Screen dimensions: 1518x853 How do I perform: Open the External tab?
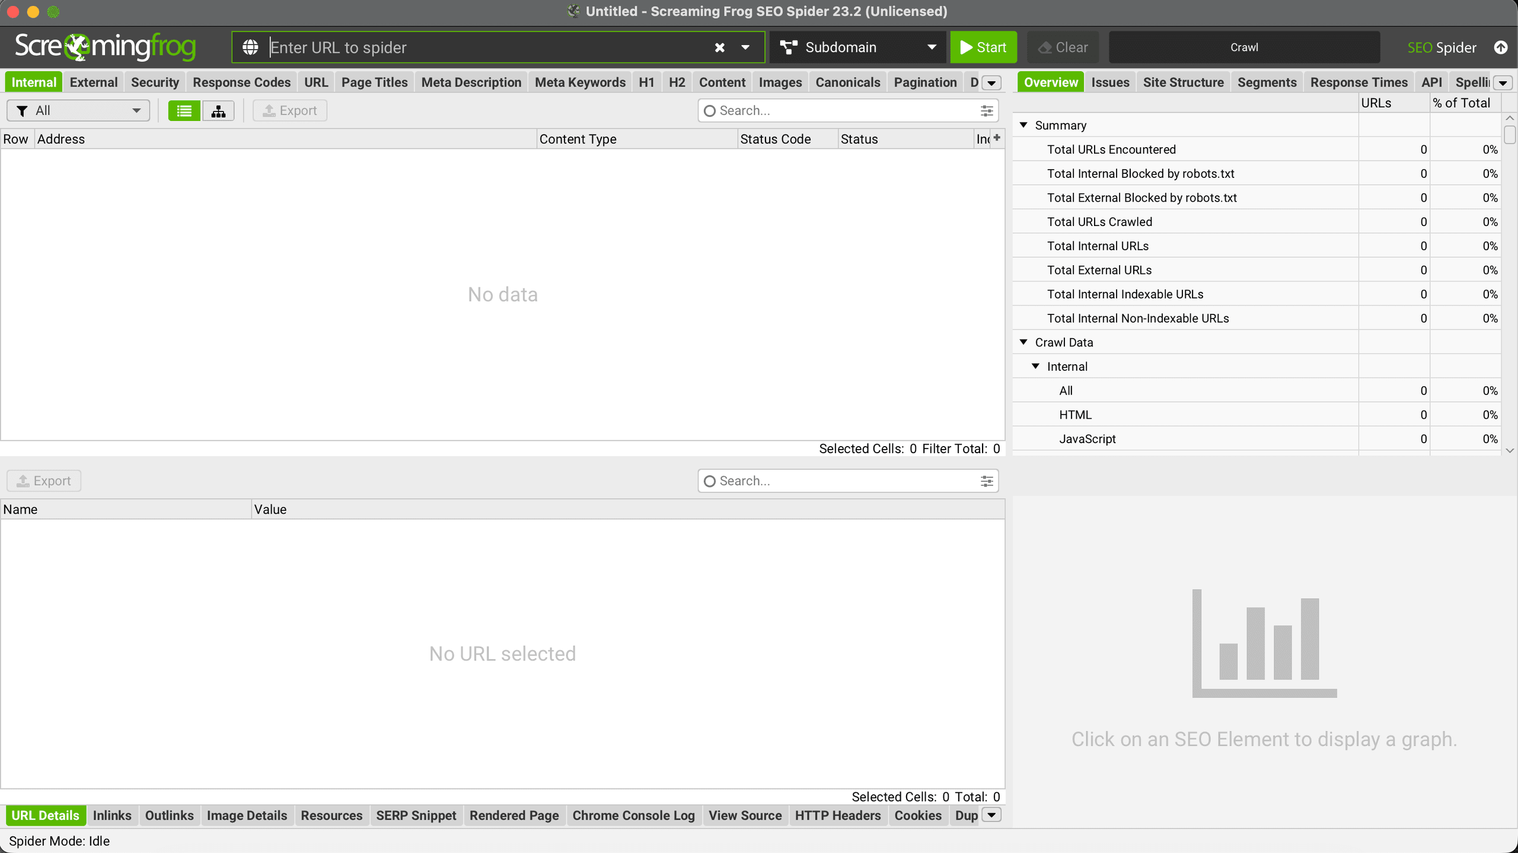[x=94, y=82]
